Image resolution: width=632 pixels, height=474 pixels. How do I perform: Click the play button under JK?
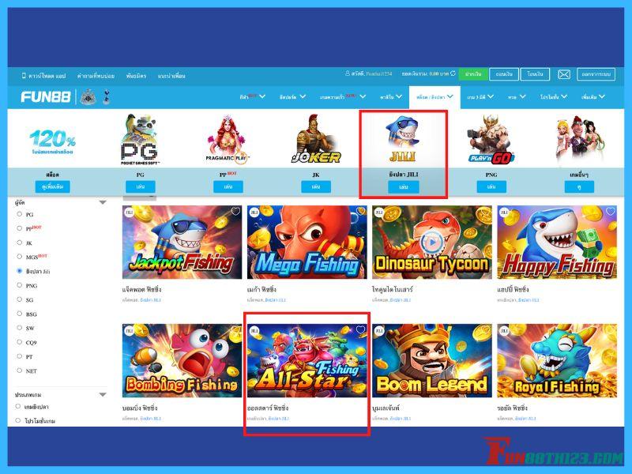click(316, 186)
